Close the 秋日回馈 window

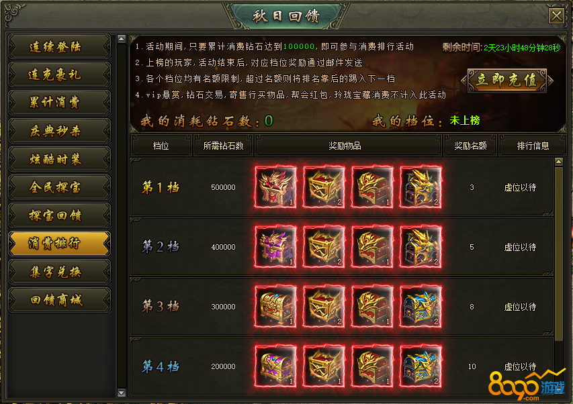557,15
